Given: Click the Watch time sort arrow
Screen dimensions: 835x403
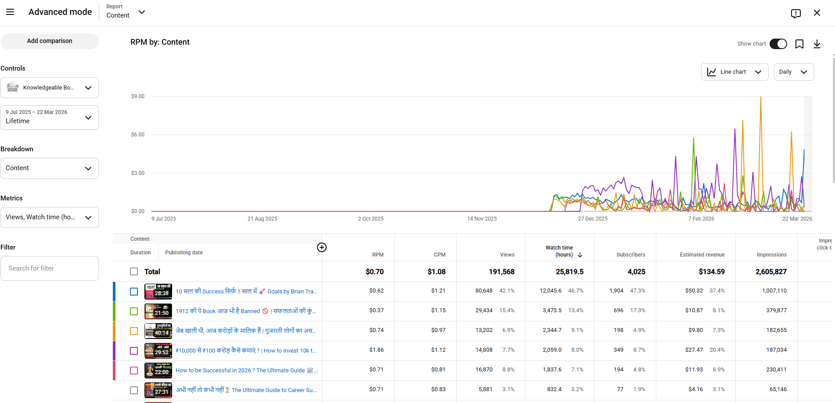Looking at the screenshot, I should 580,255.
